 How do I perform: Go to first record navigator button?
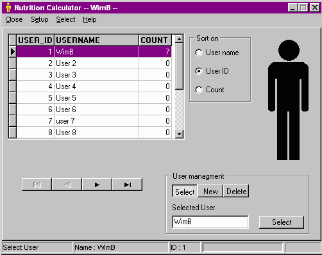37,185
